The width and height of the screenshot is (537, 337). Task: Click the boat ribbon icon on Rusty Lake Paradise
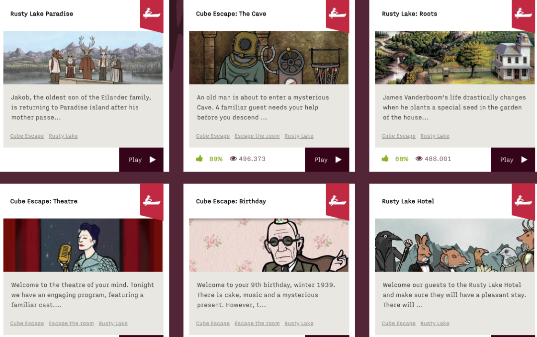point(152,14)
